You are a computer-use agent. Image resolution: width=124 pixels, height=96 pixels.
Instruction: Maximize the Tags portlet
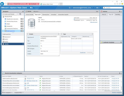click(92, 34)
